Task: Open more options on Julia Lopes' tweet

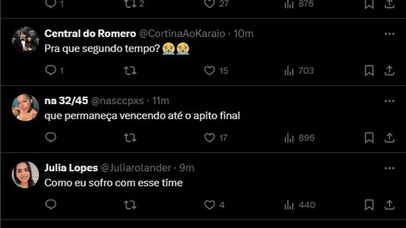Action: tap(390, 168)
